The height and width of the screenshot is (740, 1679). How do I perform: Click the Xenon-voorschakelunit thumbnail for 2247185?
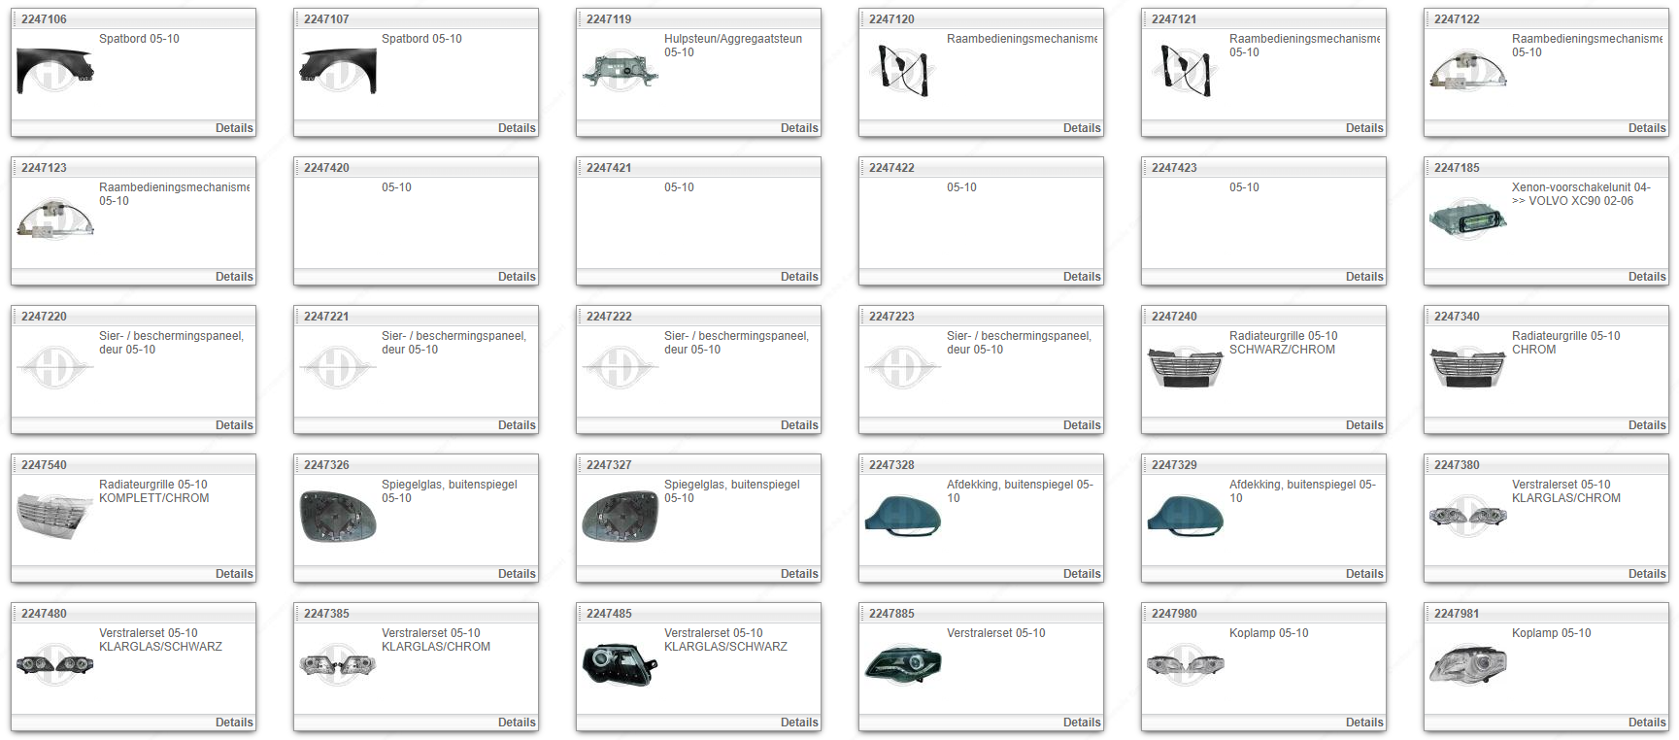[1467, 219]
